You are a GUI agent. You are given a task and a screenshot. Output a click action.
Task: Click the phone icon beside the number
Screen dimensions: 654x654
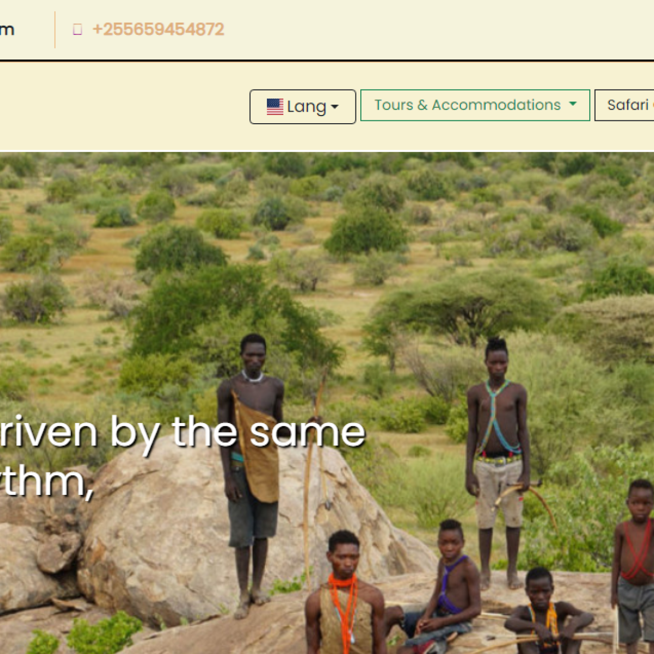coord(77,29)
